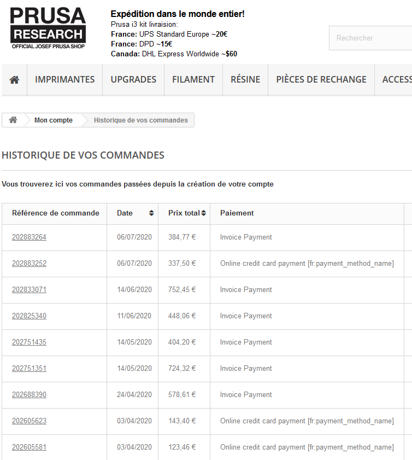Open order 202688390

[29, 394]
